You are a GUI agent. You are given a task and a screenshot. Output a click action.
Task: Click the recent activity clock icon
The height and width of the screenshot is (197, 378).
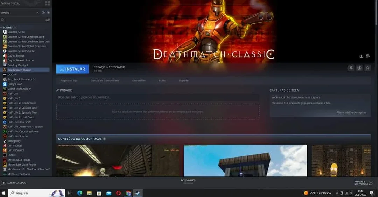click(43, 12)
